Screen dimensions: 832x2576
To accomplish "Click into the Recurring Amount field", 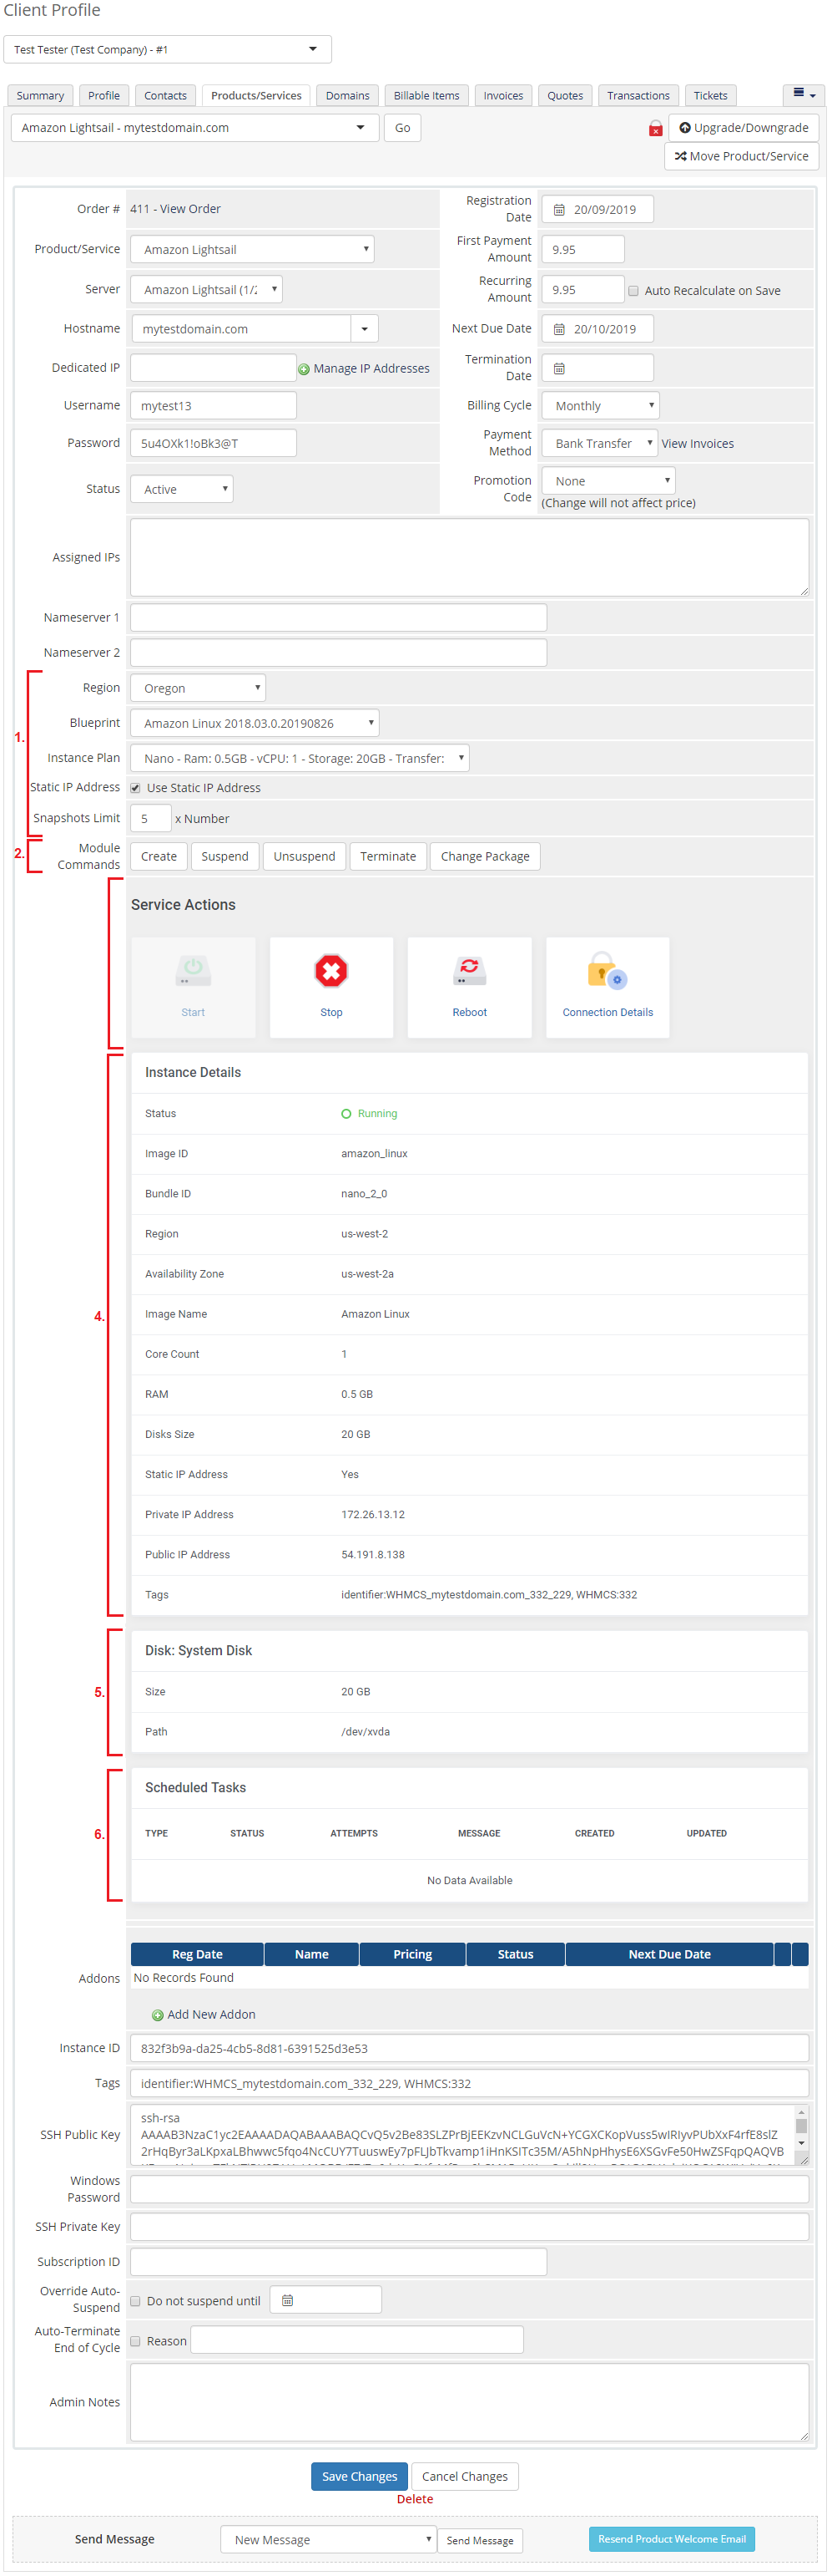I will [583, 289].
